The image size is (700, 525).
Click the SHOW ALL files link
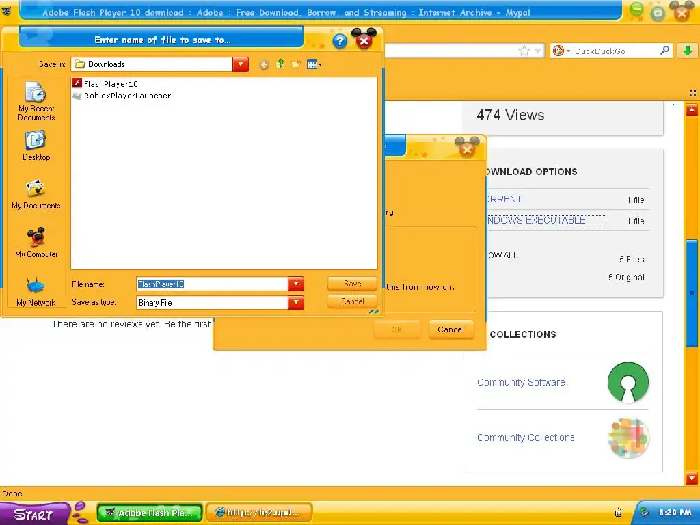[x=502, y=256]
